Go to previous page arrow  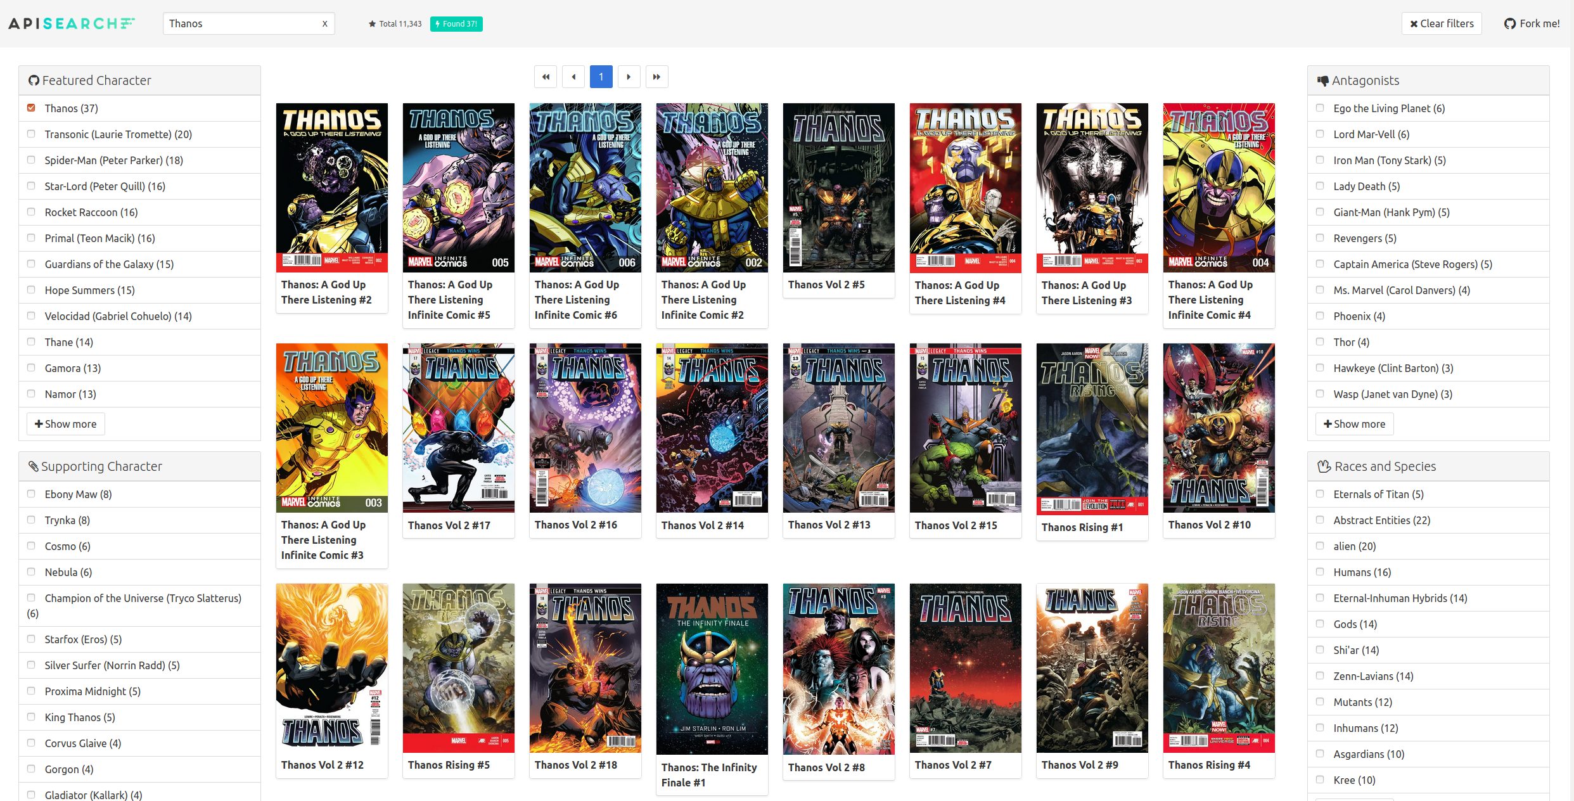[x=573, y=77]
